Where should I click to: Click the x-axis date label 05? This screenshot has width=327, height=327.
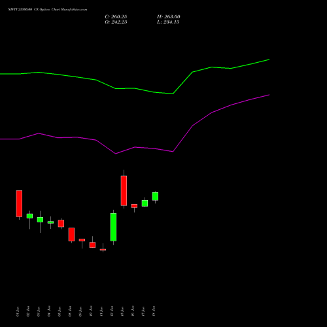tap(60, 311)
